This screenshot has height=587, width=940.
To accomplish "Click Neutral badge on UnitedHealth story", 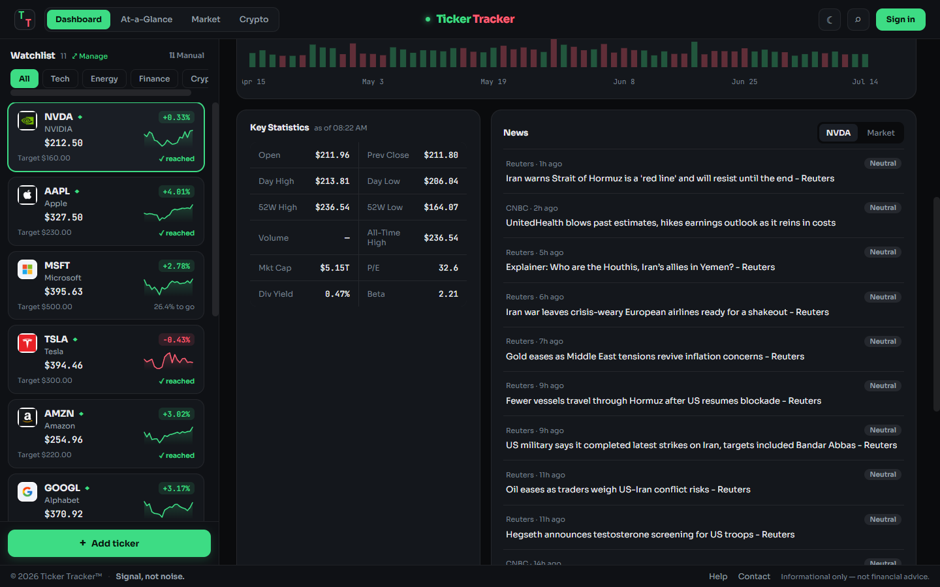I will 883,207.
